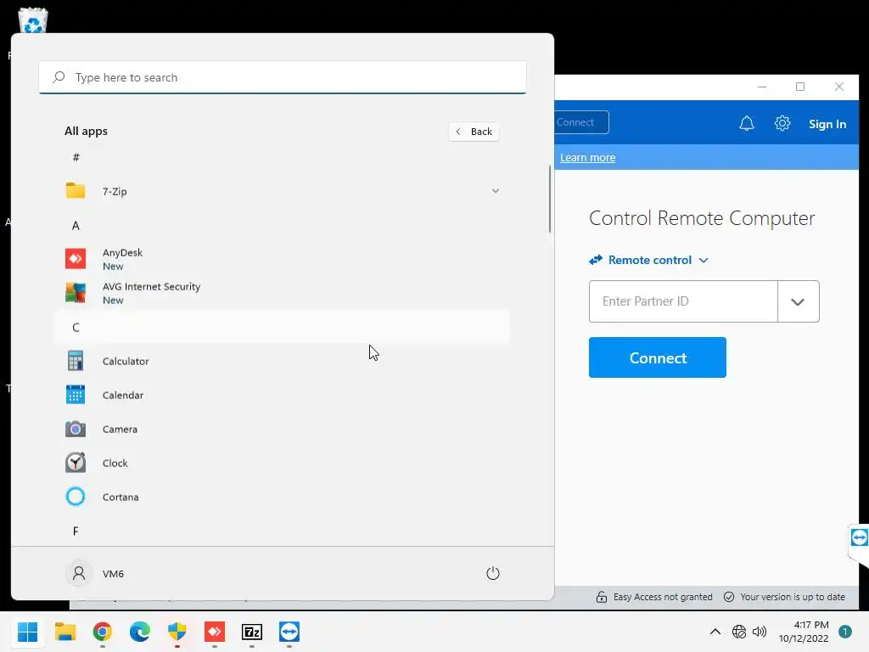
Task: Open the Clock app
Action: pyautogui.click(x=282, y=463)
